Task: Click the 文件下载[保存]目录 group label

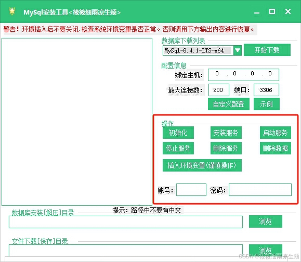Action: pyautogui.click(x=40, y=241)
